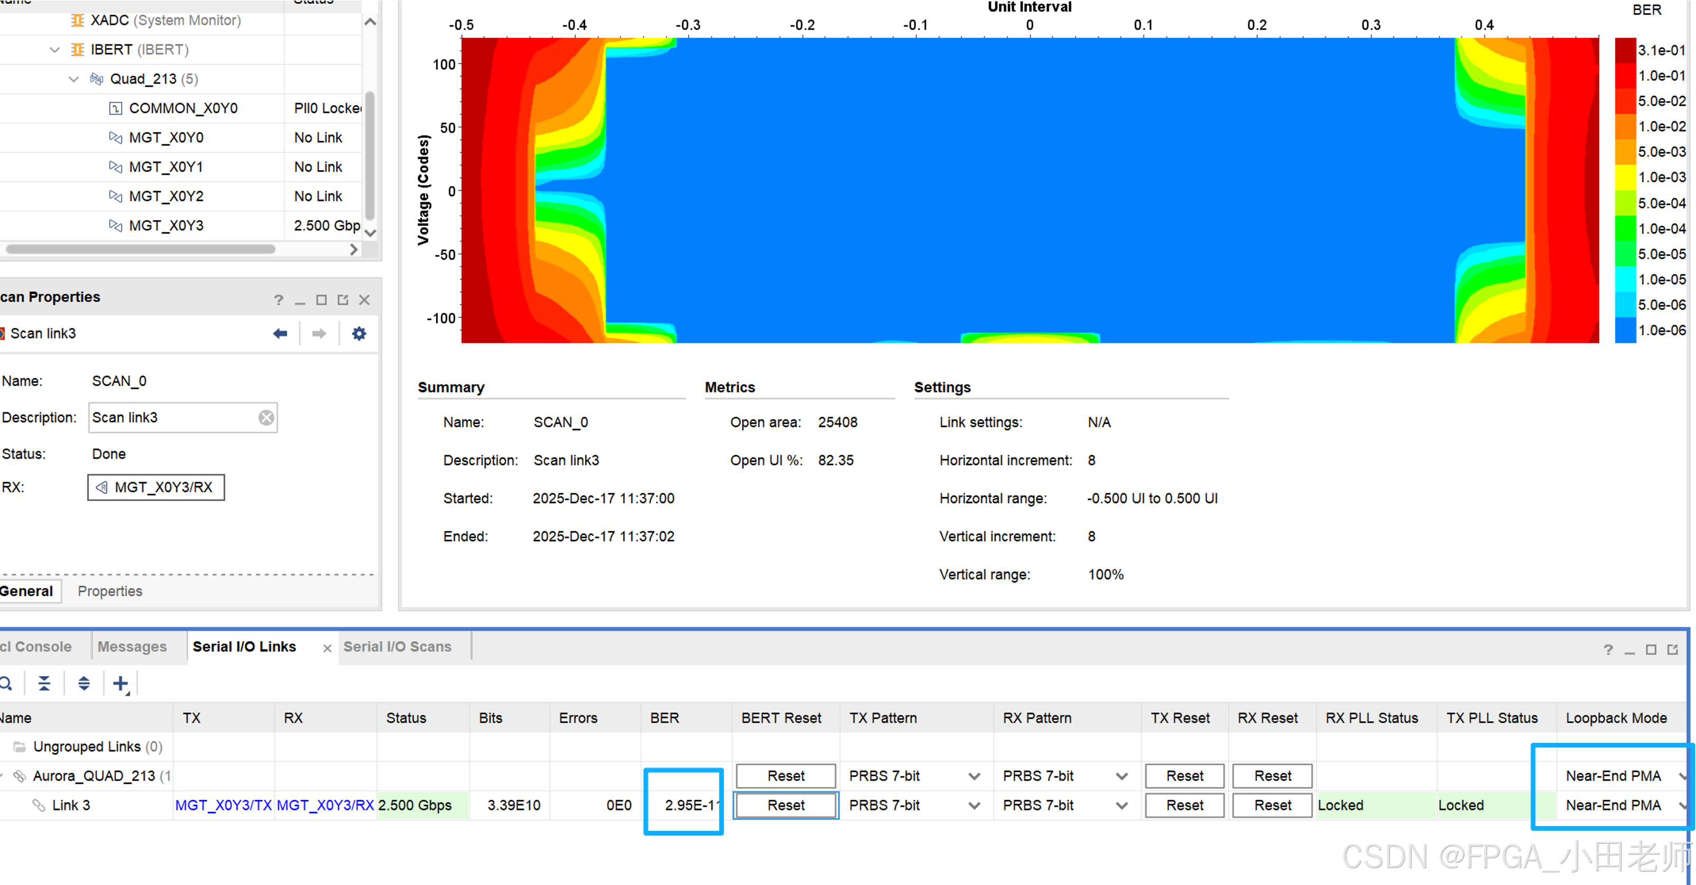The height and width of the screenshot is (885, 1696).
Task: Open Link 3 RX Pattern dropdown
Action: (1122, 805)
